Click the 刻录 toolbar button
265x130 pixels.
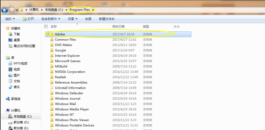click(x=88, y=19)
